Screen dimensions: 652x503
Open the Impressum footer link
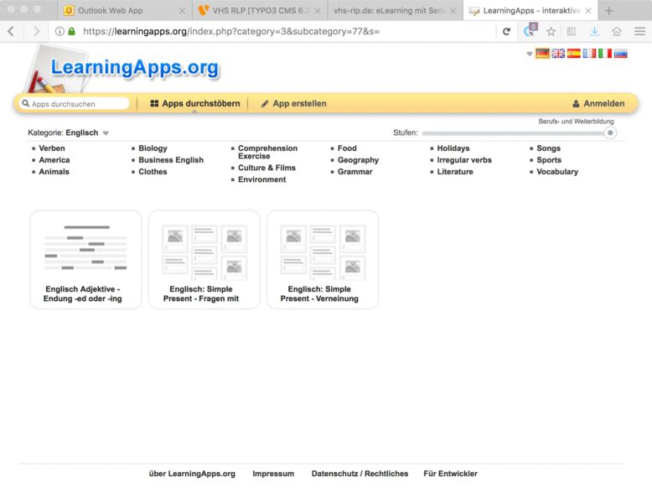point(273,474)
